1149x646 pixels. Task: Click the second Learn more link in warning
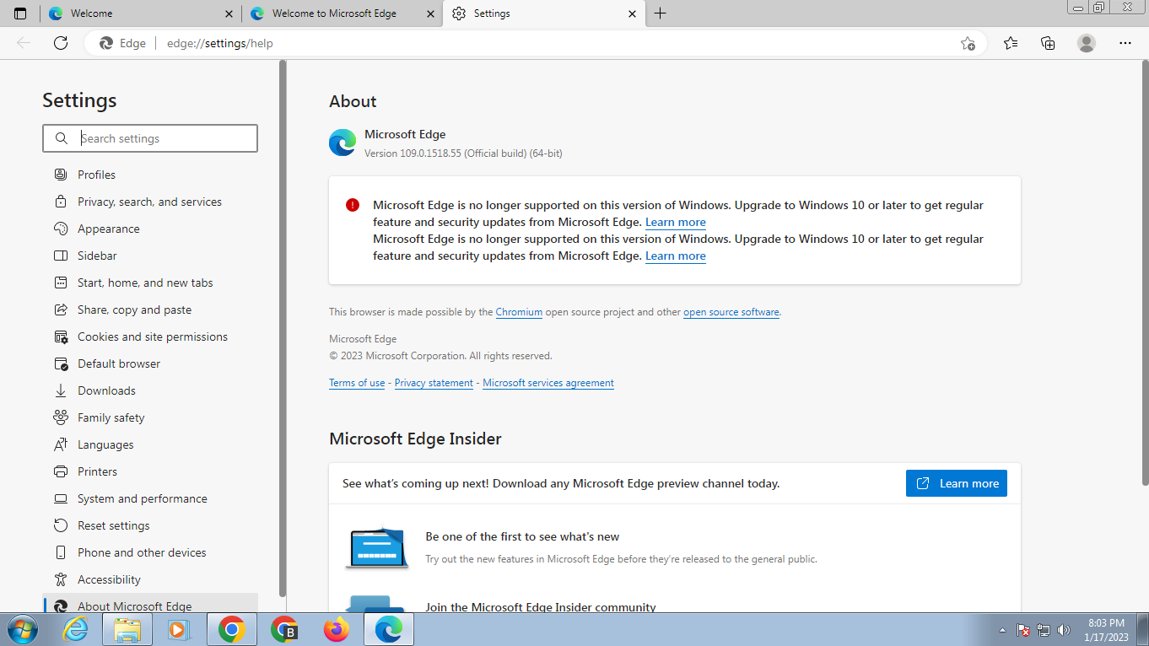676,256
